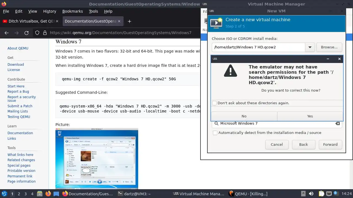Open the Windows 7 QEMU screenshot thumbnail

coord(97,159)
